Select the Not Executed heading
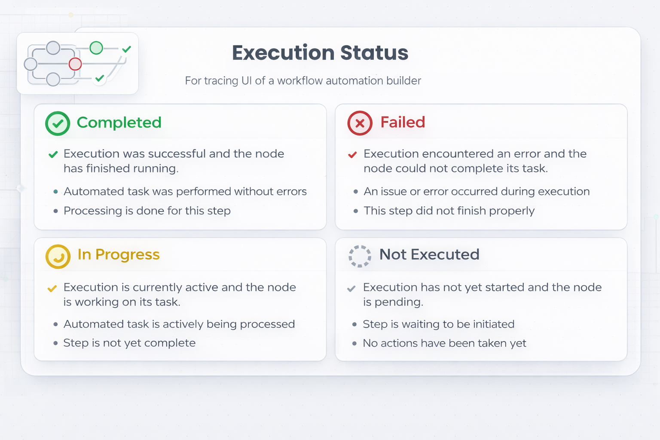 coord(429,254)
